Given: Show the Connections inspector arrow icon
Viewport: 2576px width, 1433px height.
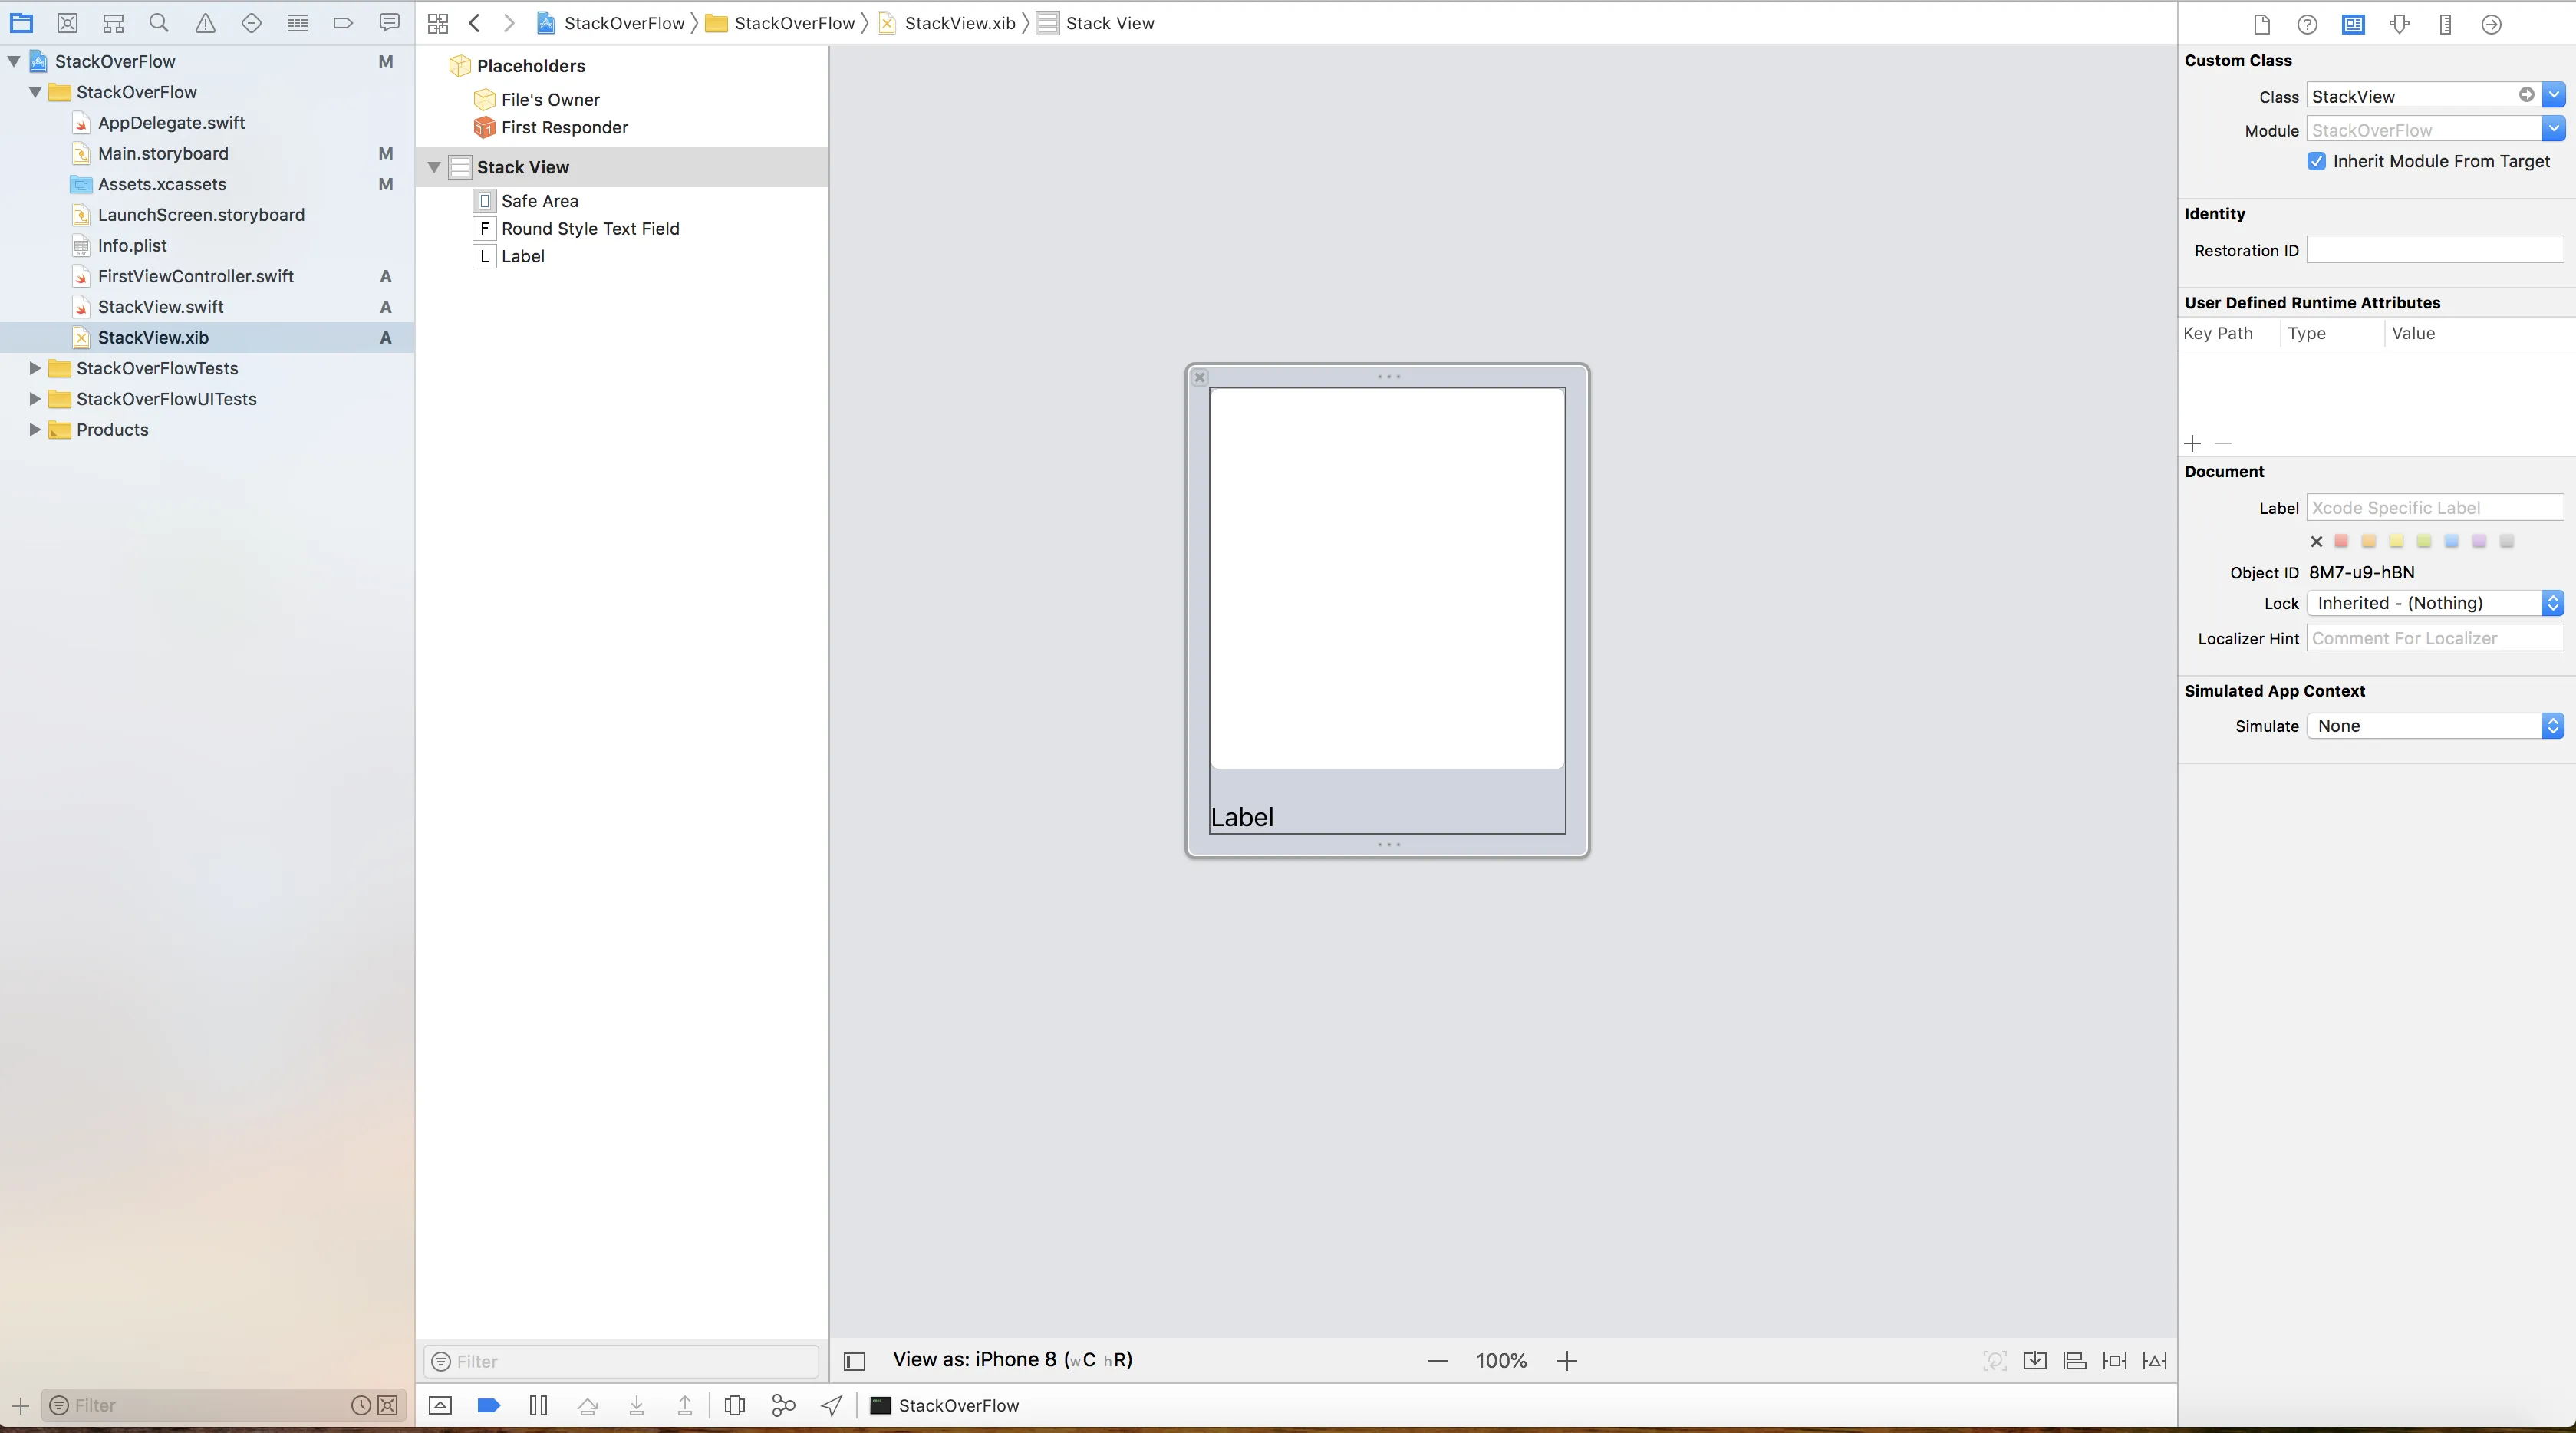Looking at the screenshot, I should 2491,24.
